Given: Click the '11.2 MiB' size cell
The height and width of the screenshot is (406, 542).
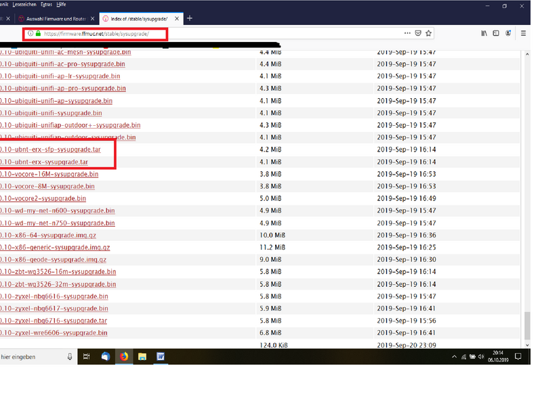Looking at the screenshot, I should pos(272,248).
